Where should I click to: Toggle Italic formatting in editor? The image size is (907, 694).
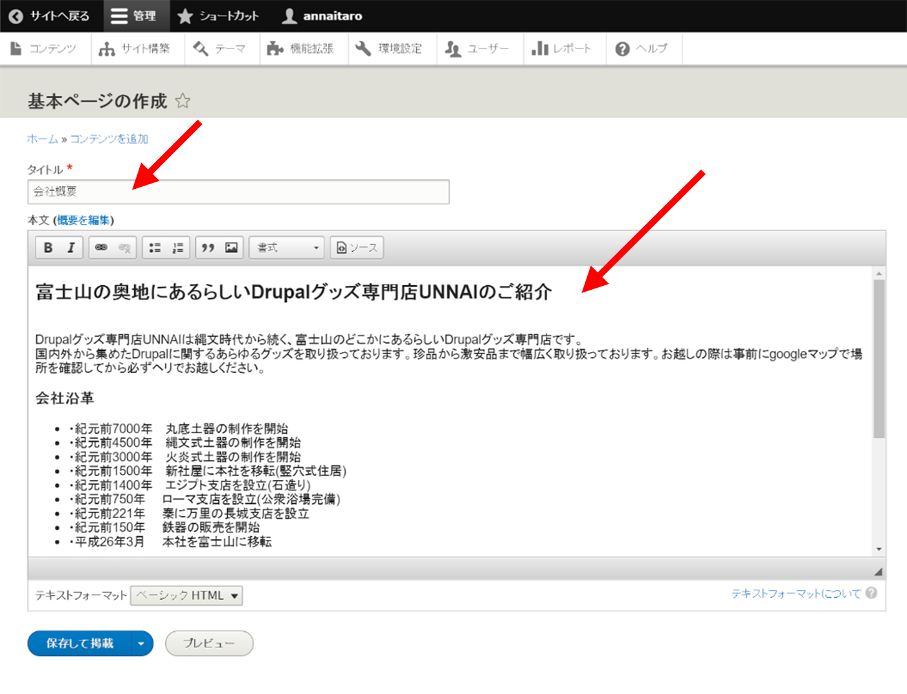pos(71,248)
